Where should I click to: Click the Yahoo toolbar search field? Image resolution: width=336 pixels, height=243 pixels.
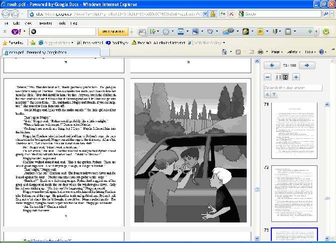coord(63,32)
